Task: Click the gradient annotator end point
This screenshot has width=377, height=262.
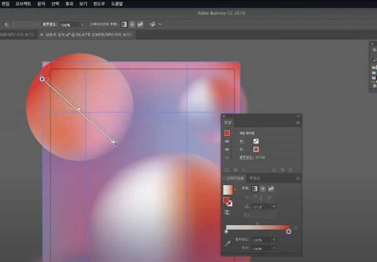Action: click(114, 142)
